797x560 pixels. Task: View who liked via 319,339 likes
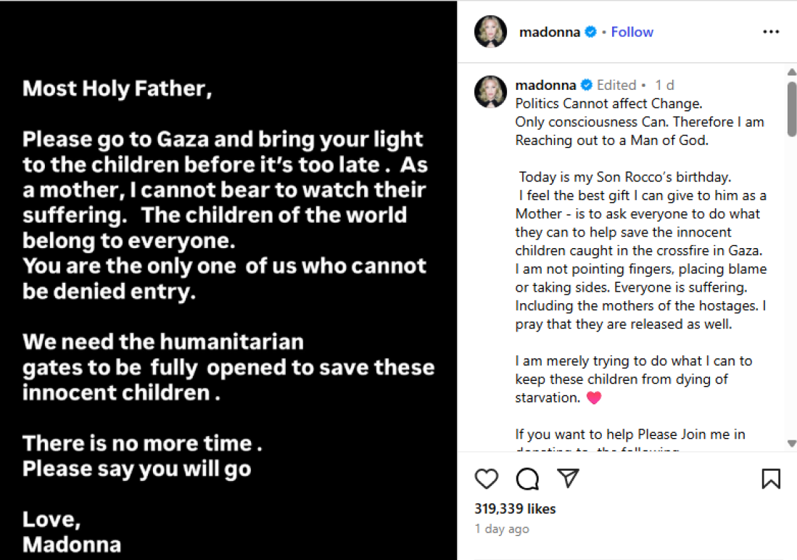[x=515, y=508]
